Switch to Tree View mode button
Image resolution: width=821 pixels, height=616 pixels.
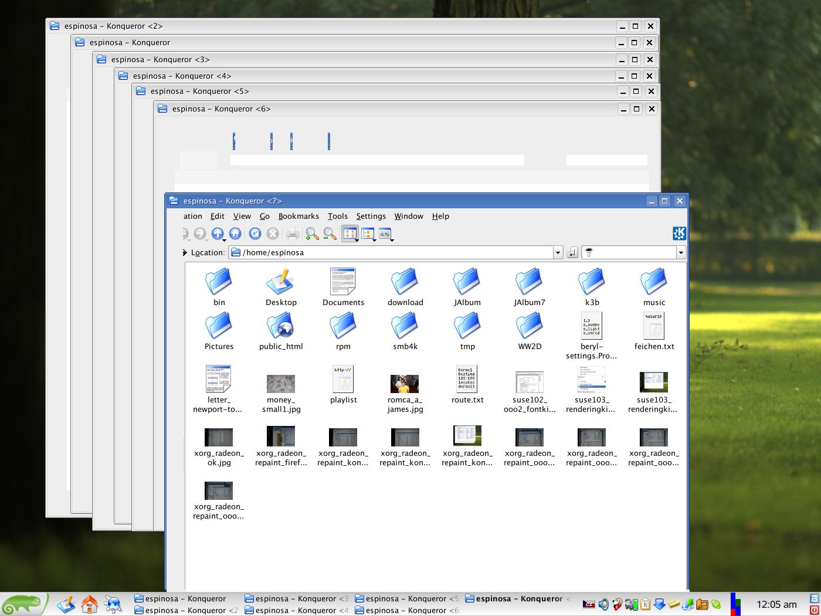(x=367, y=233)
